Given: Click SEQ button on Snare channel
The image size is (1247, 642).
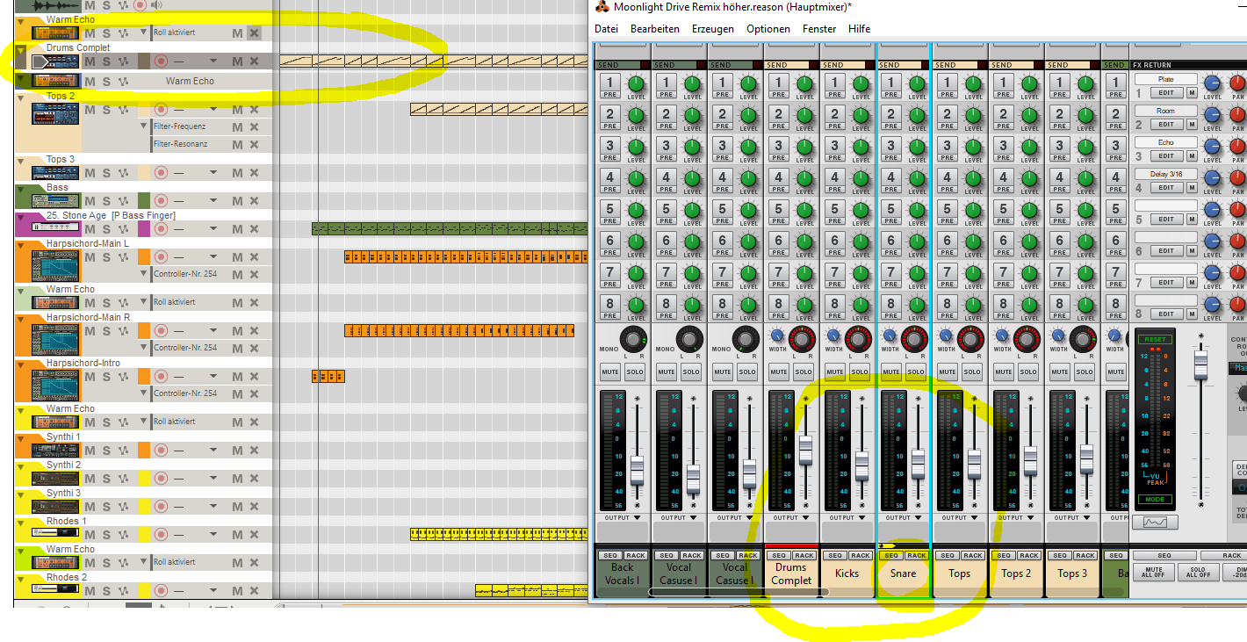Looking at the screenshot, I should pyautogui.click(x=891, y=555).
